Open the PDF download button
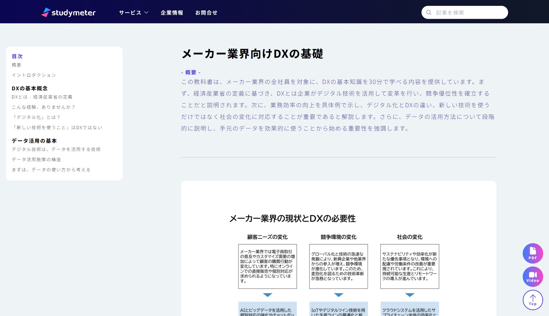The image size is (549, 316). coord(533,253)
